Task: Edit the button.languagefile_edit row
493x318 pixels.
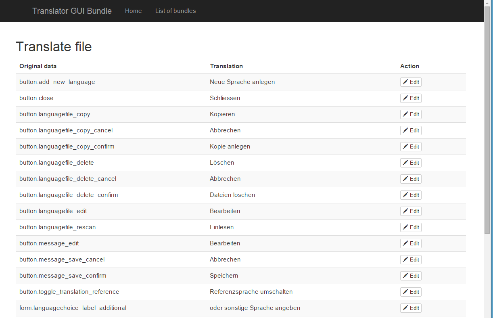Action: (411, 211)
